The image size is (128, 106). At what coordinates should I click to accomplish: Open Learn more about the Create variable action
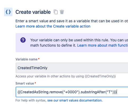[x=53, y=26]
